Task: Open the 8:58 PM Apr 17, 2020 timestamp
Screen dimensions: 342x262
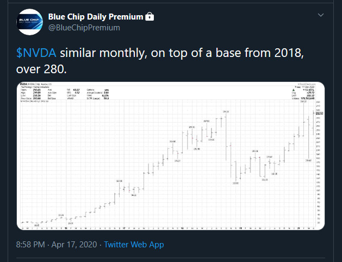Action: 57,245
